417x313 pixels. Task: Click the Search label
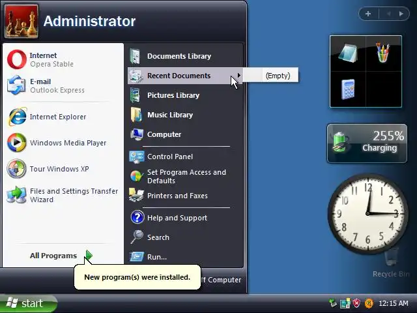pyautogui.click(x=158, y=237)
